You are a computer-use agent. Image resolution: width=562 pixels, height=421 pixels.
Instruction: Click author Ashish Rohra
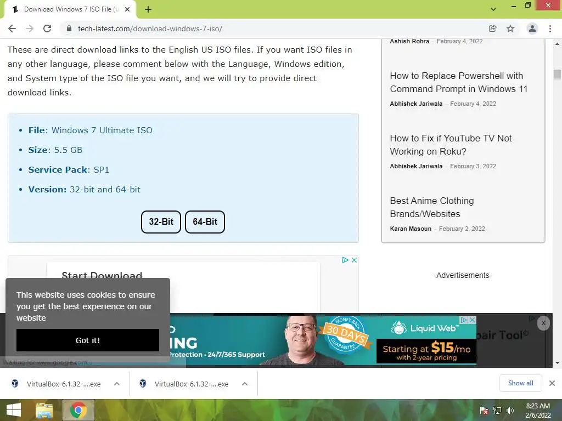click(x=409, y=41)
